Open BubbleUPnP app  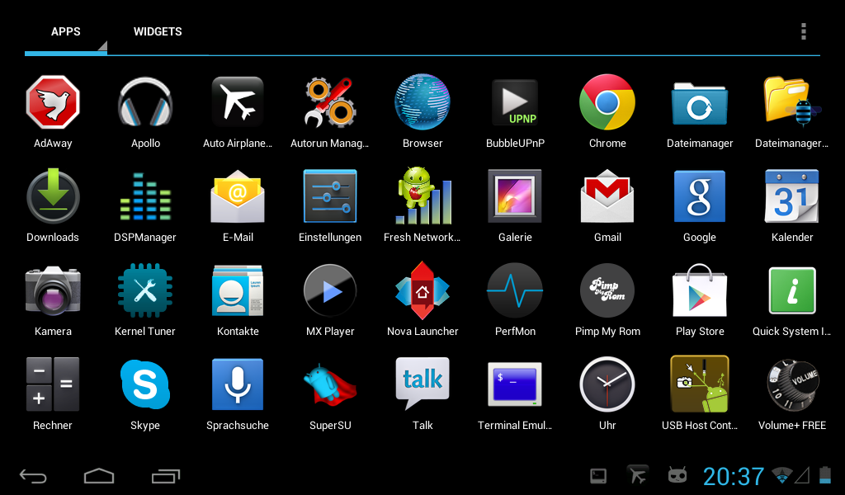pos(515,102)
